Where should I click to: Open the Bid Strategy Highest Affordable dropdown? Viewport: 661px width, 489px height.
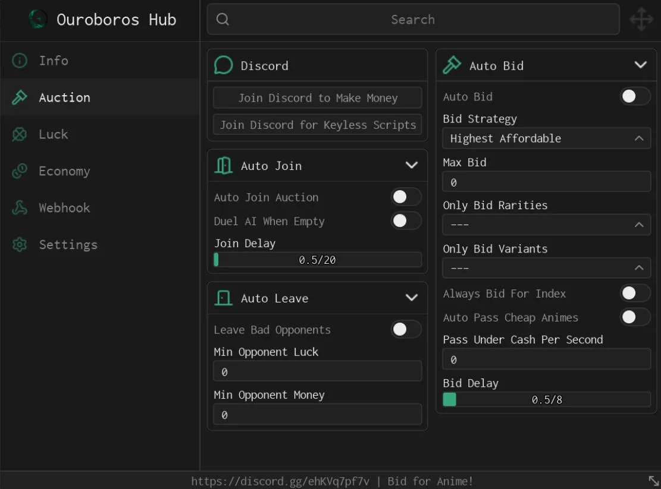546,138
